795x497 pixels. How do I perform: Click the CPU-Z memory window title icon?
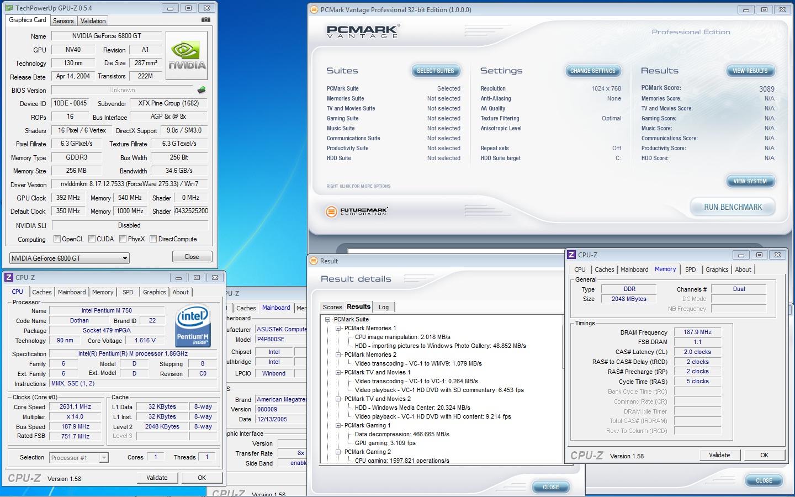[571, 255]
